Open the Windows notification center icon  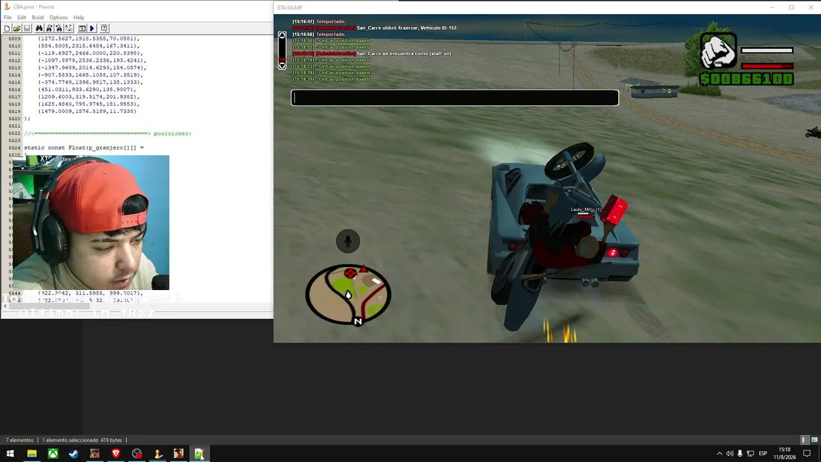(x=807, y=454)
